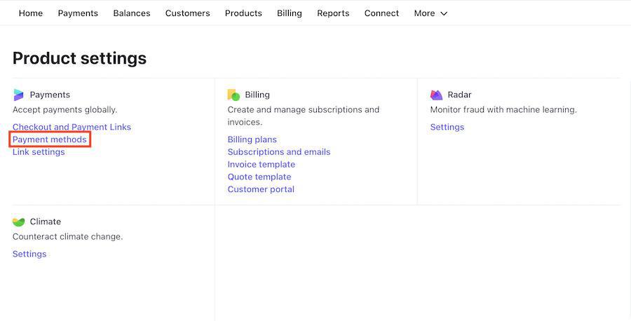This screenshot has height=321, width=631.
Task: Click the Climate product icon
Action: point(18,221)
